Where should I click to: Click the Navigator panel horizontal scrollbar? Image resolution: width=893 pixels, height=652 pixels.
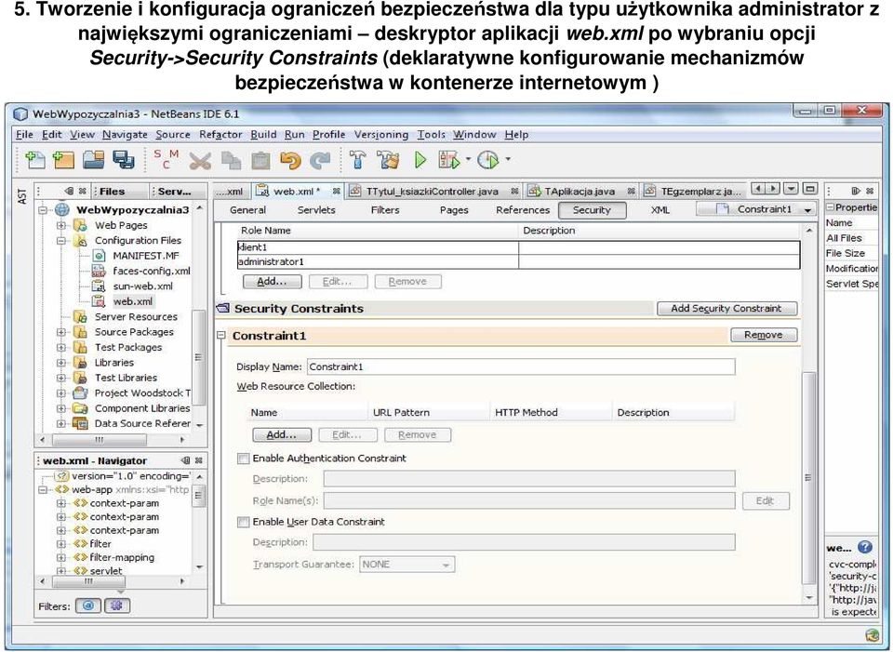pos(88,581)
